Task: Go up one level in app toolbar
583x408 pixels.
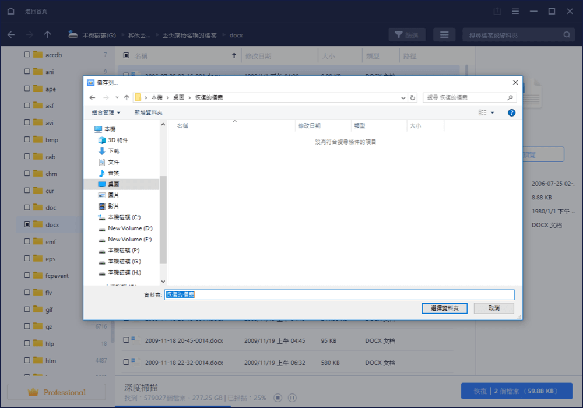Action: pos(47,35)
